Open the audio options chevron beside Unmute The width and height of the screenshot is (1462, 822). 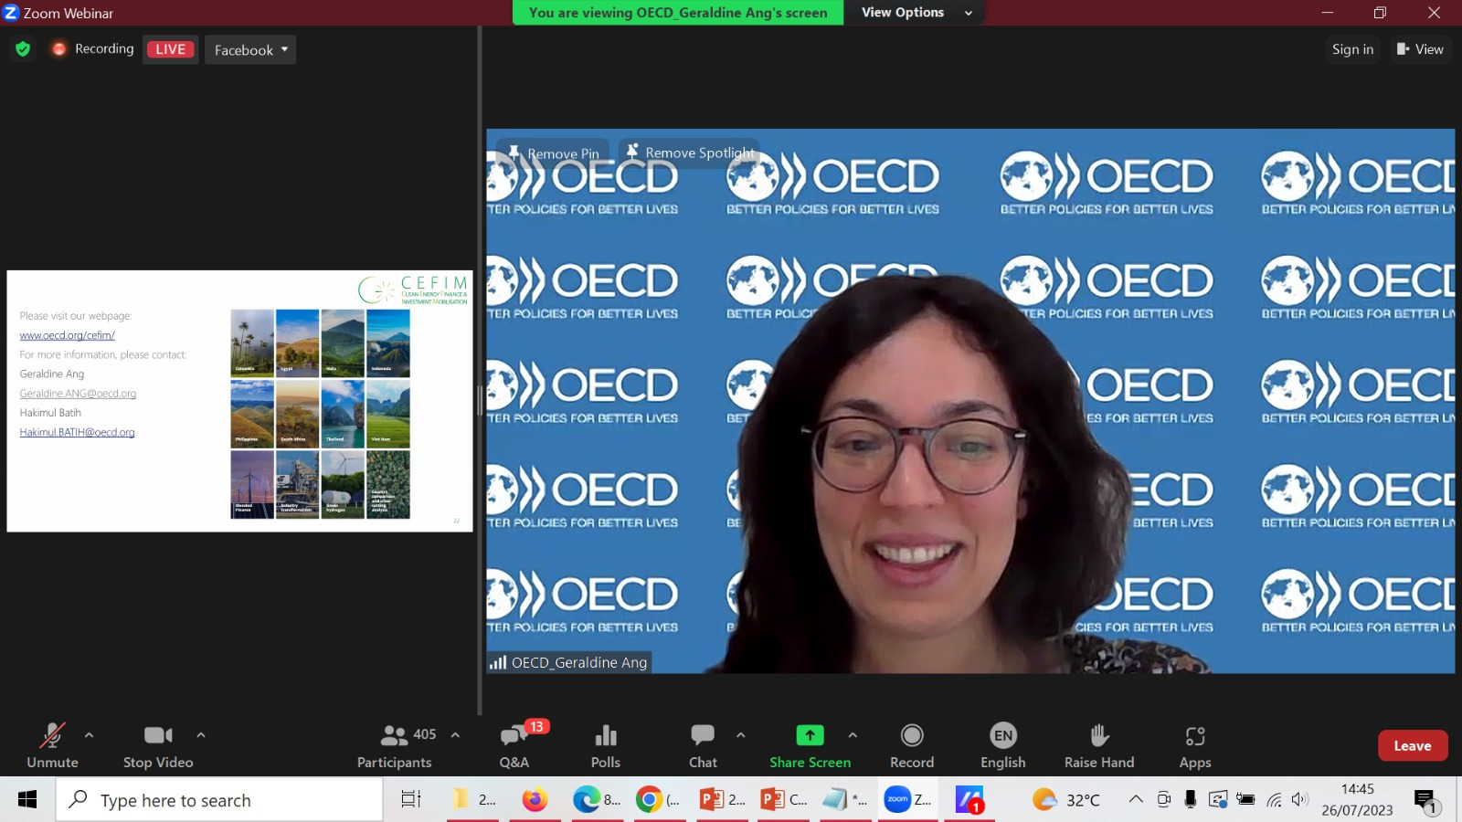point(89,734)
